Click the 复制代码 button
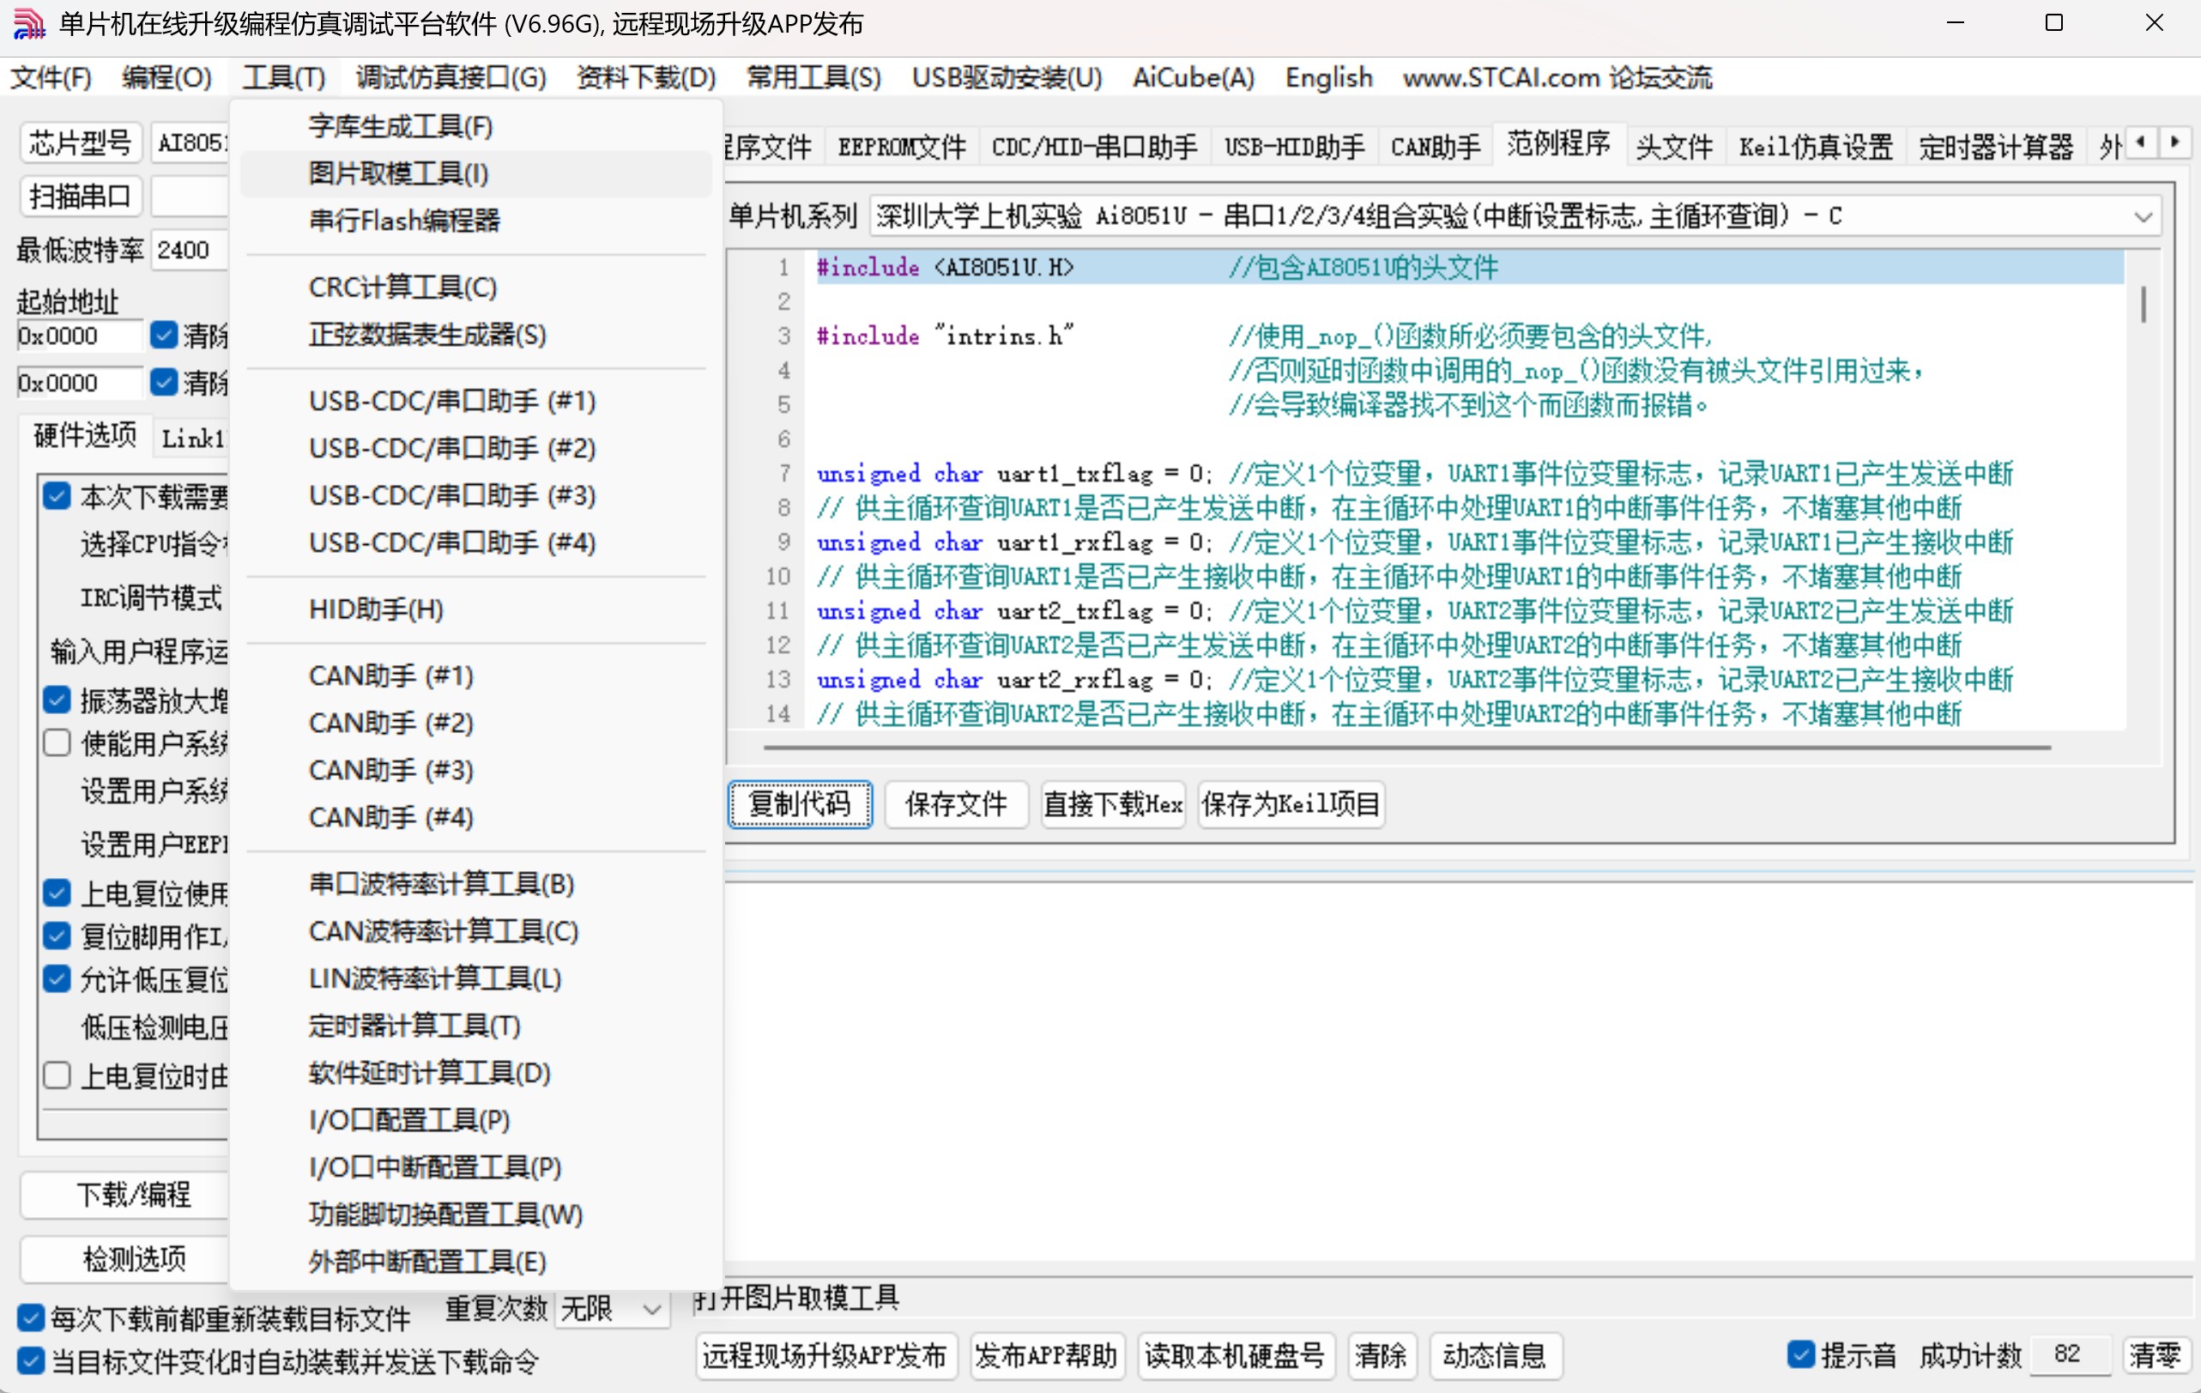 tap(800, 804)
